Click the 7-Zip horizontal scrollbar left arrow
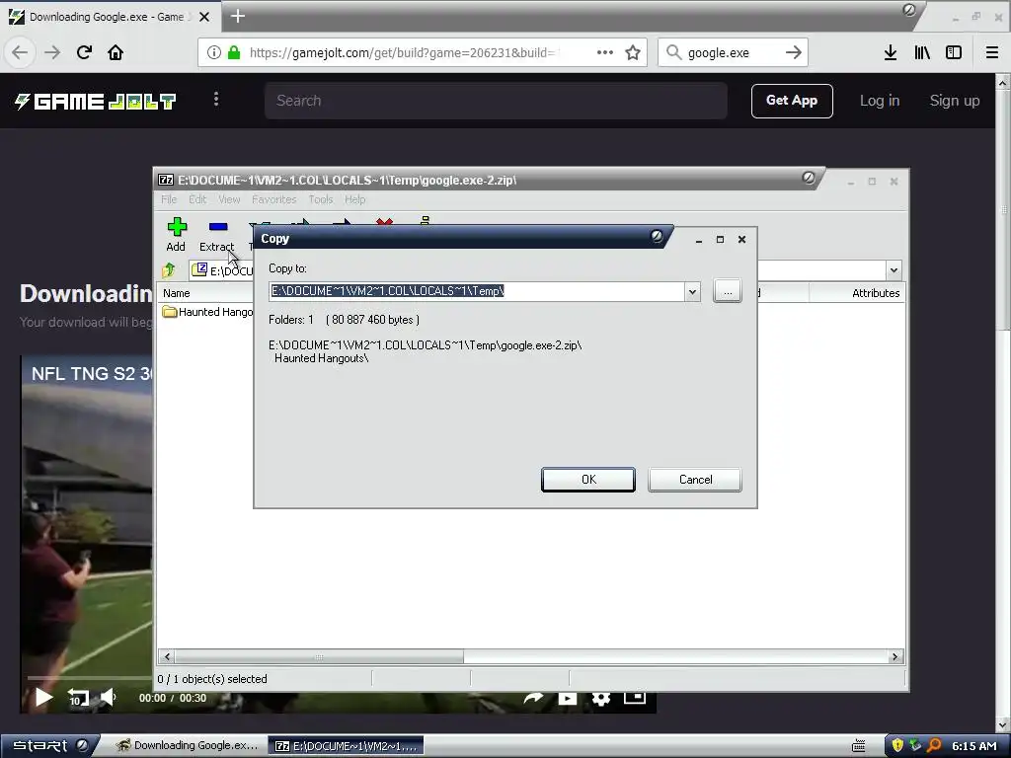The height and width of the screenshot is (758, 1011). [x=168, y=656]
